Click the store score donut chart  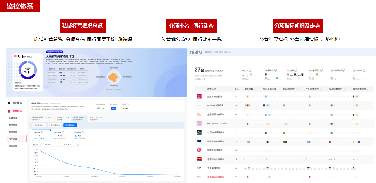(28, 70)
